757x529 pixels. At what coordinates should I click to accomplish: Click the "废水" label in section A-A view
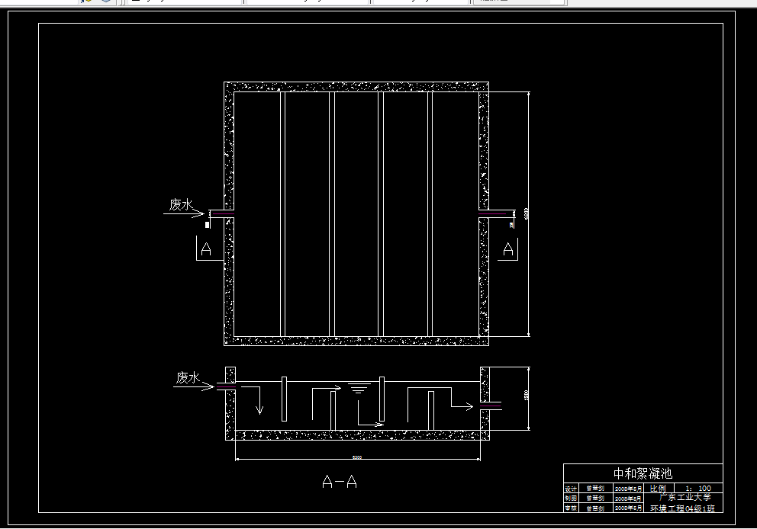pyautogui.click(x=188, y=377)
